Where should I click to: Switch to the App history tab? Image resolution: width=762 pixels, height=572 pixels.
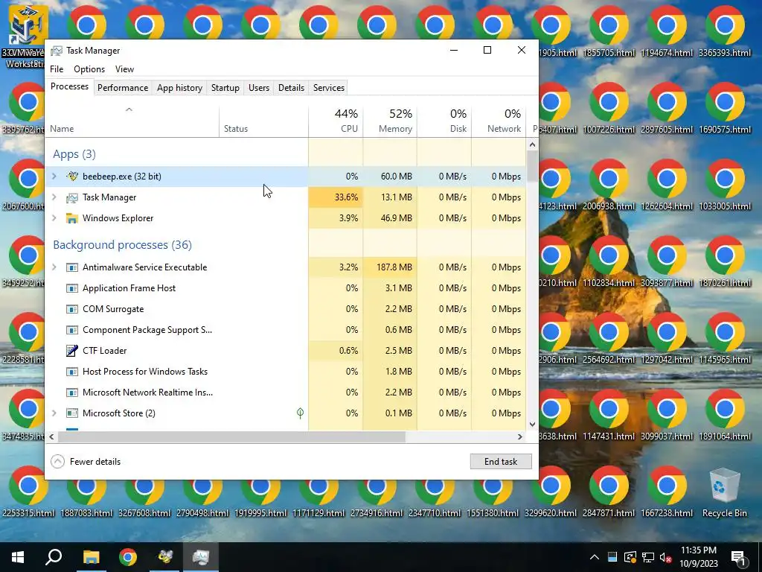[179, 88]
